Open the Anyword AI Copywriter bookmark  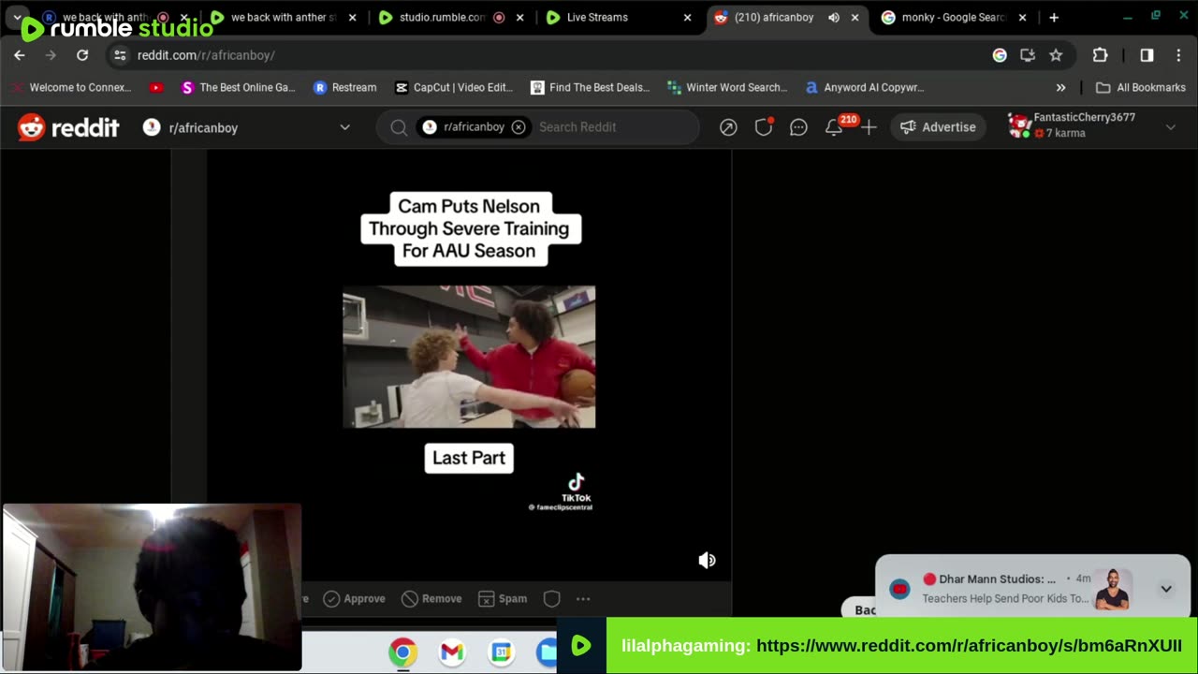pos(865,87)
